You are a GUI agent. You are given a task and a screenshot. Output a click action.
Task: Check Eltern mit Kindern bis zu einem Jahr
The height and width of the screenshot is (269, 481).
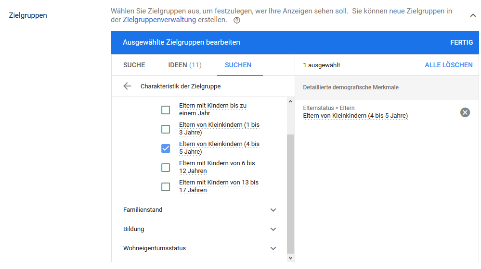pyautogui.click(x=166, y=110)
